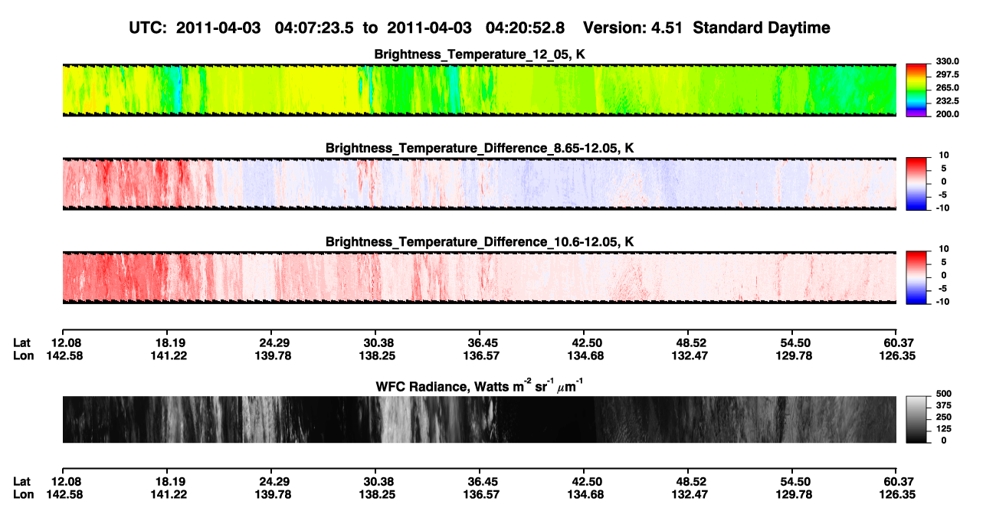Click the 8.65-12.05 difference color scale bar
This screenshot has width=996, height=511.
(x=917, y=184)
